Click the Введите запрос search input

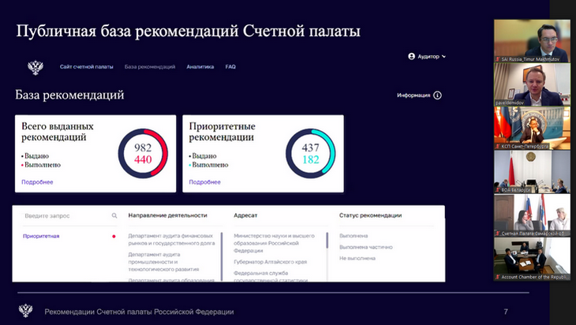click(x=69, y=216)
